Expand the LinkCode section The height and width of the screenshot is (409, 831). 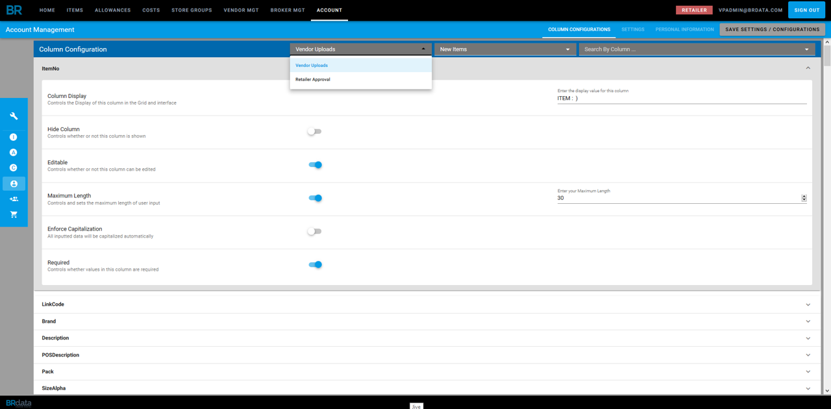(x=427, y=304)
